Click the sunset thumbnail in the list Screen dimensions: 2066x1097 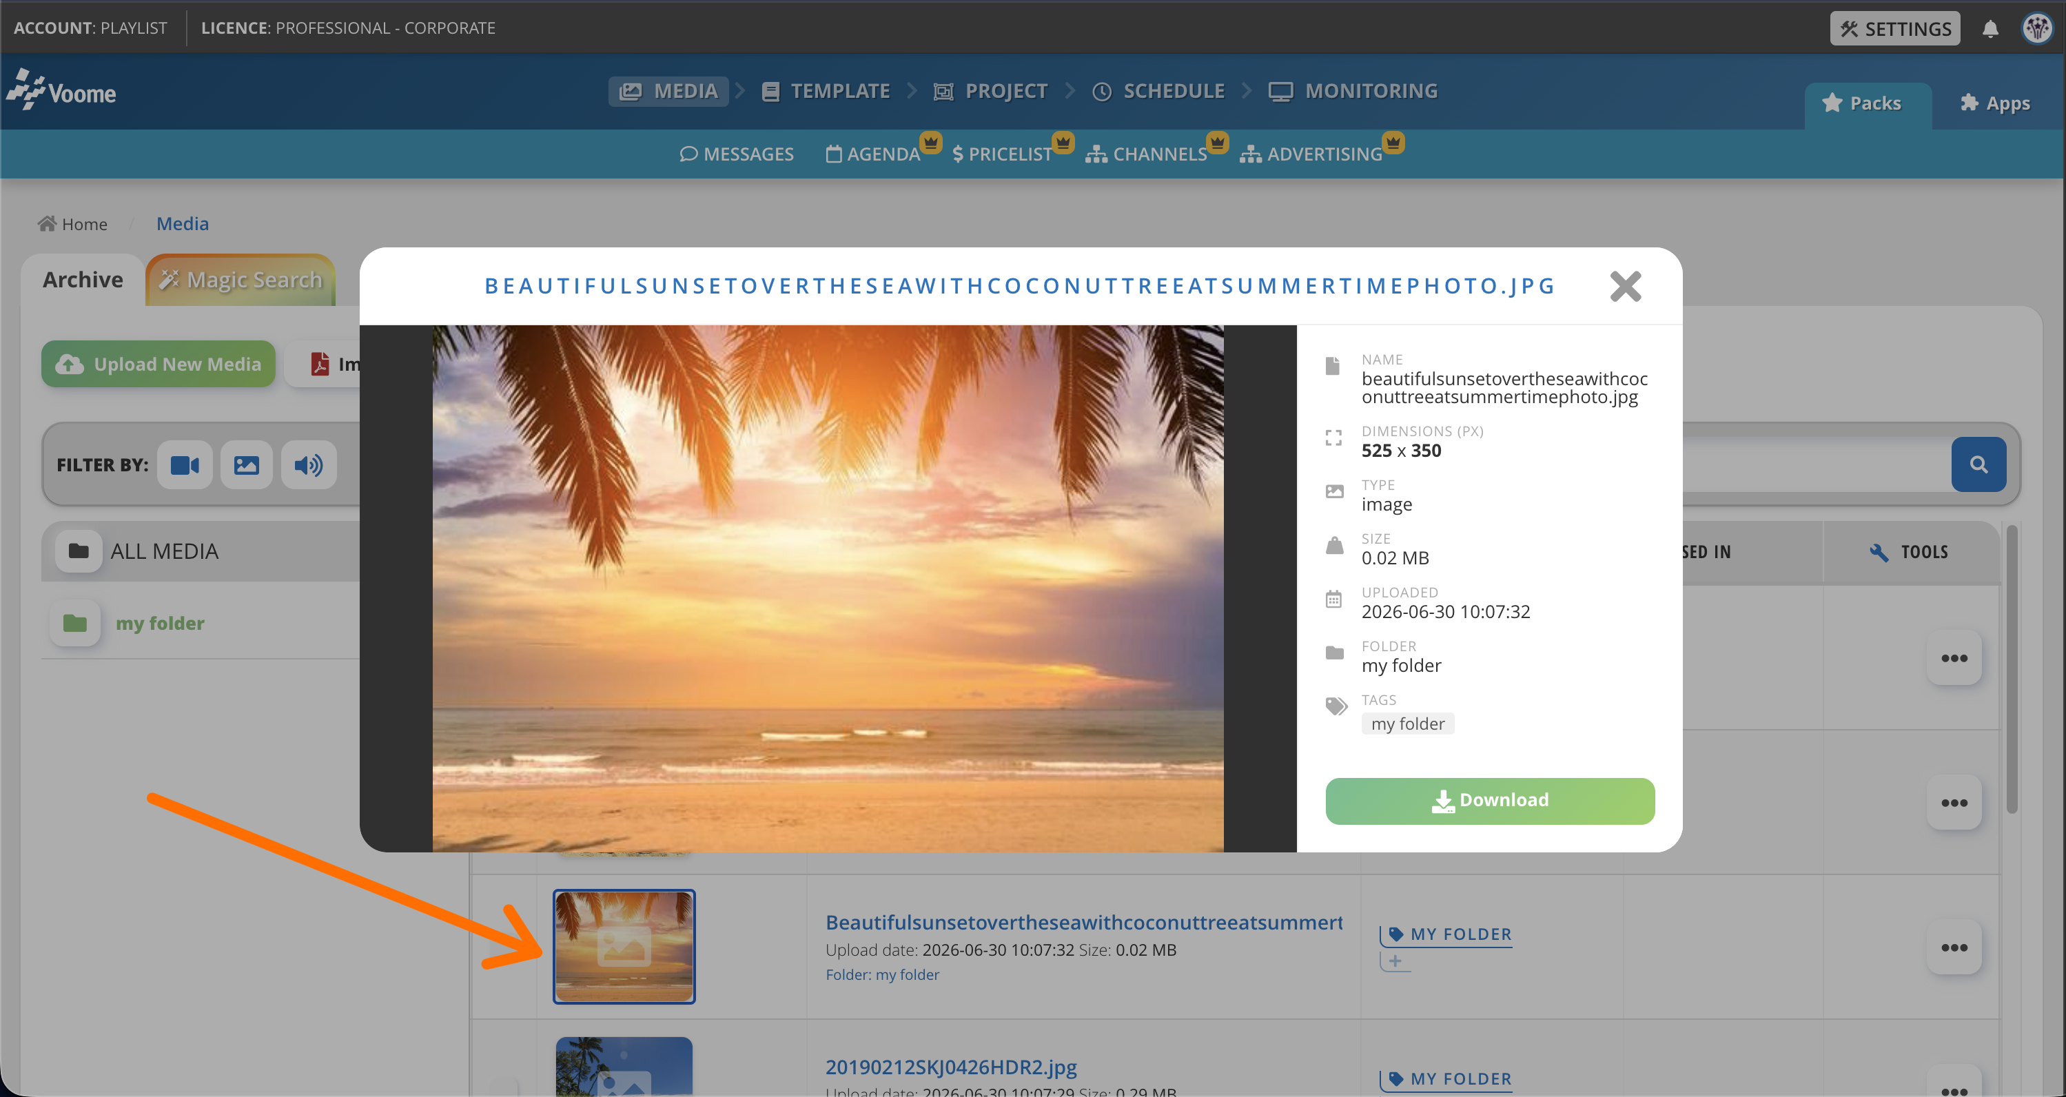(x=624, y=946)
